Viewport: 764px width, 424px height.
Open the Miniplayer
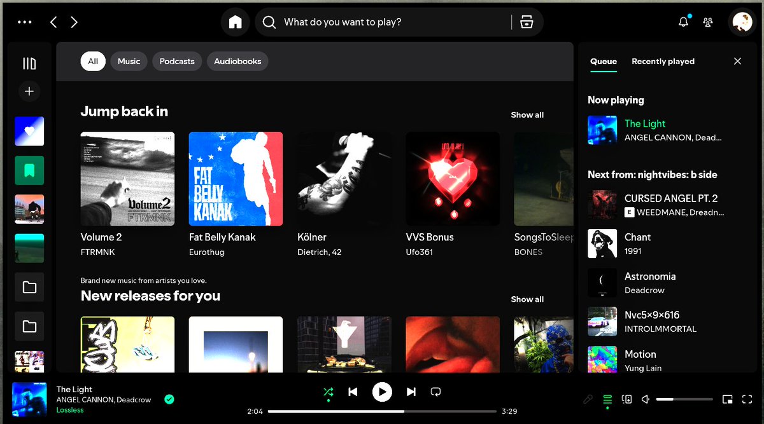[x=728, y=399]
